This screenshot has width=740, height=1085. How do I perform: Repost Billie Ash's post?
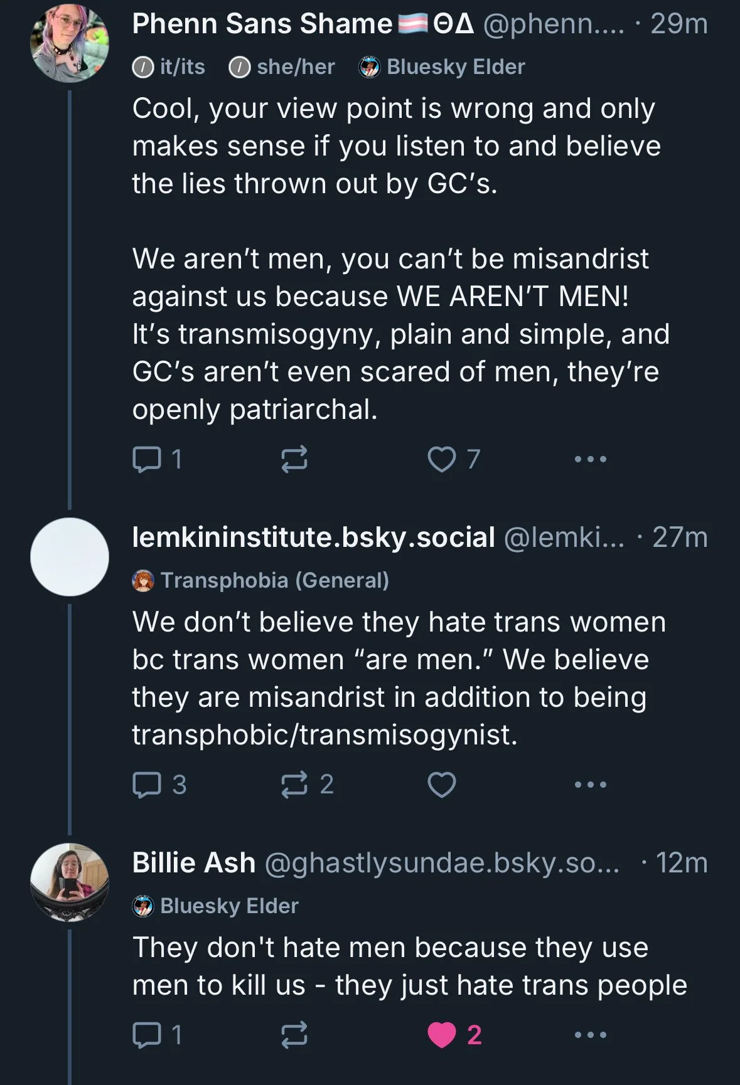(x=294, y=1035)
